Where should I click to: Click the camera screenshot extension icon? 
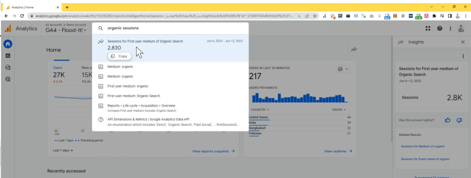372,16
